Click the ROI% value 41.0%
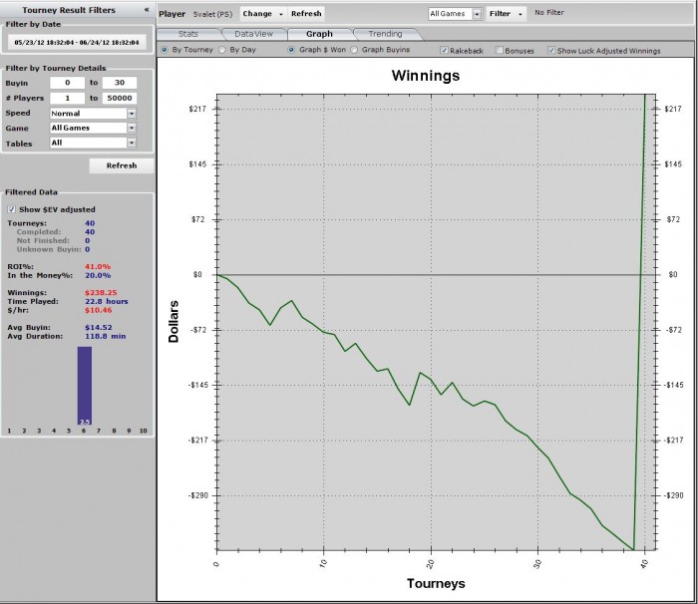Viewport: 698px width, 604px height. pos(98,266)
